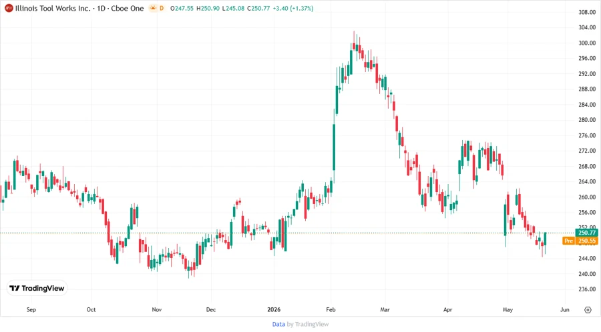Click the 292.00 price axis label
The width and height of the screenshot is (601, 332).
coord(587,74)
